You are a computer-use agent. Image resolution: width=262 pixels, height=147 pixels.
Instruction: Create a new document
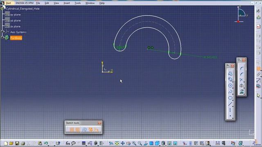click(x=6, y=143)
